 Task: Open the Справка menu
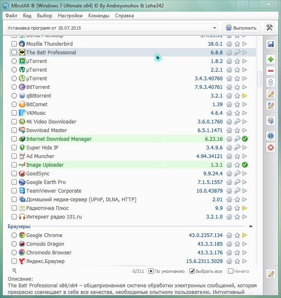124,16
